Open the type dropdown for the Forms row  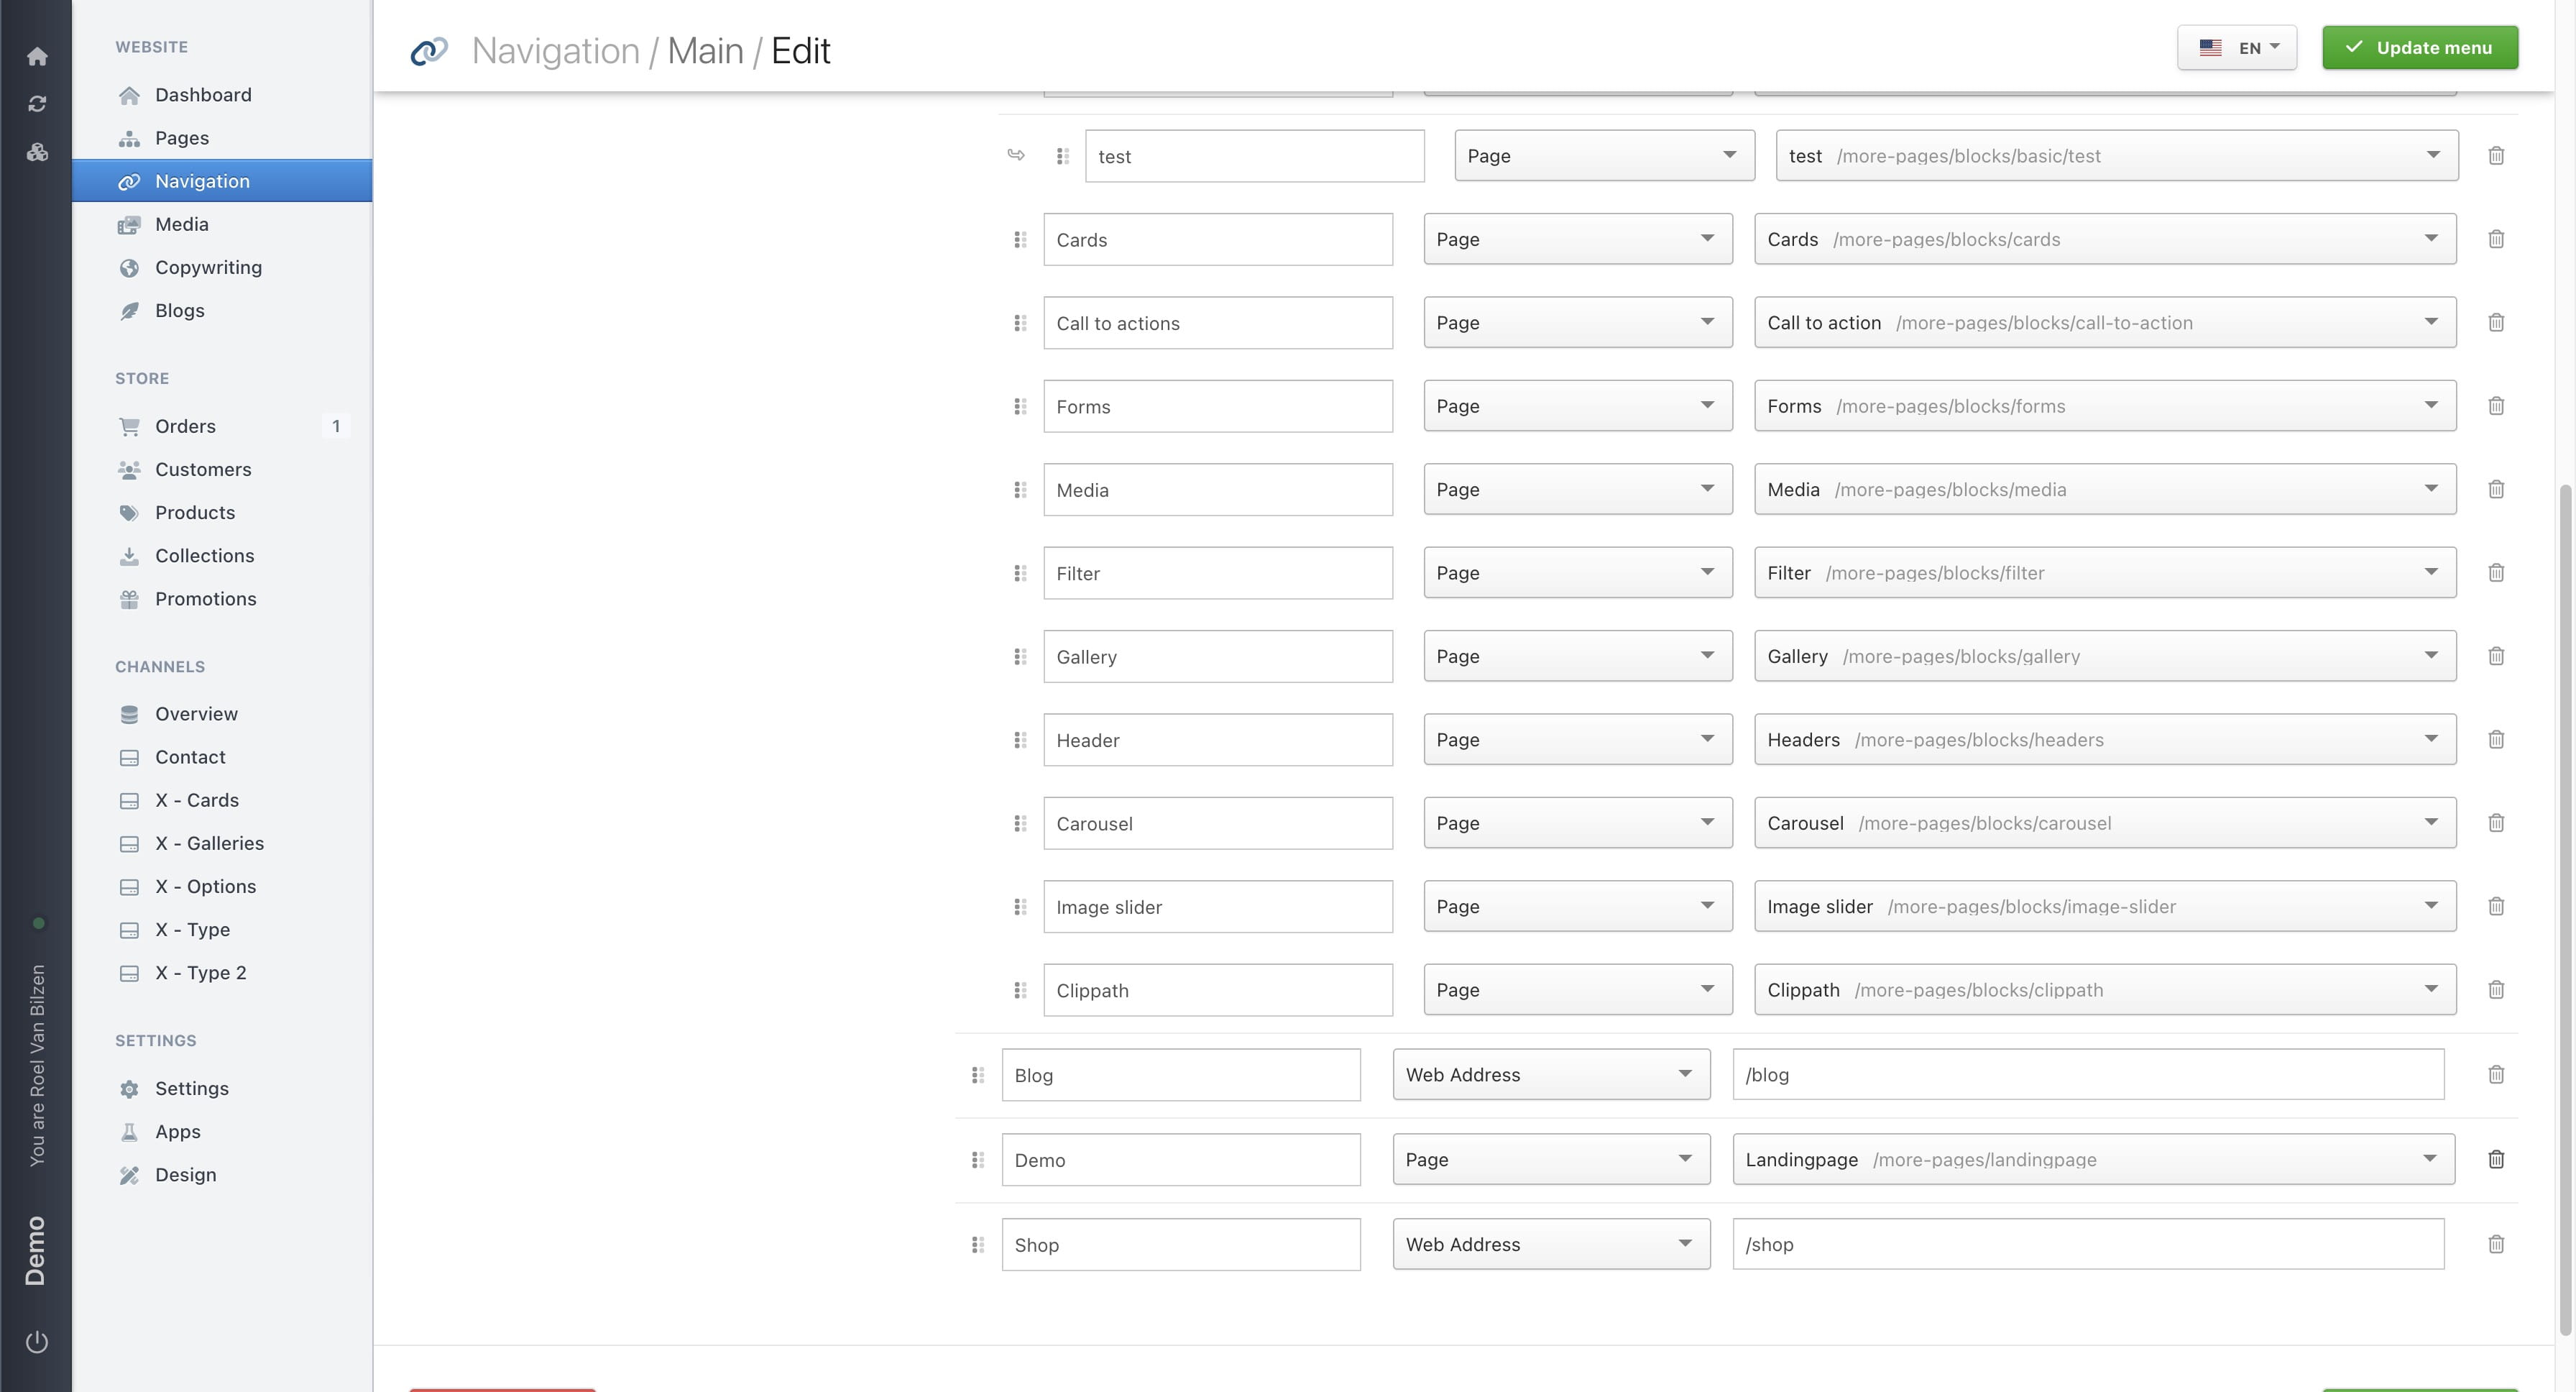tap(1577, 406)
